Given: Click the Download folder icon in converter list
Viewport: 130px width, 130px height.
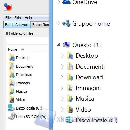Looking at the screenshot, I should (x=12, y=74).
